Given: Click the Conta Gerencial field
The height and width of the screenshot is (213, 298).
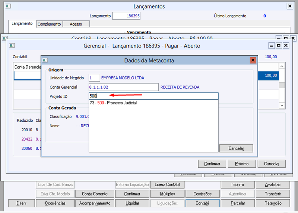Looking at the screenshot, I should (x=124, y=87).
